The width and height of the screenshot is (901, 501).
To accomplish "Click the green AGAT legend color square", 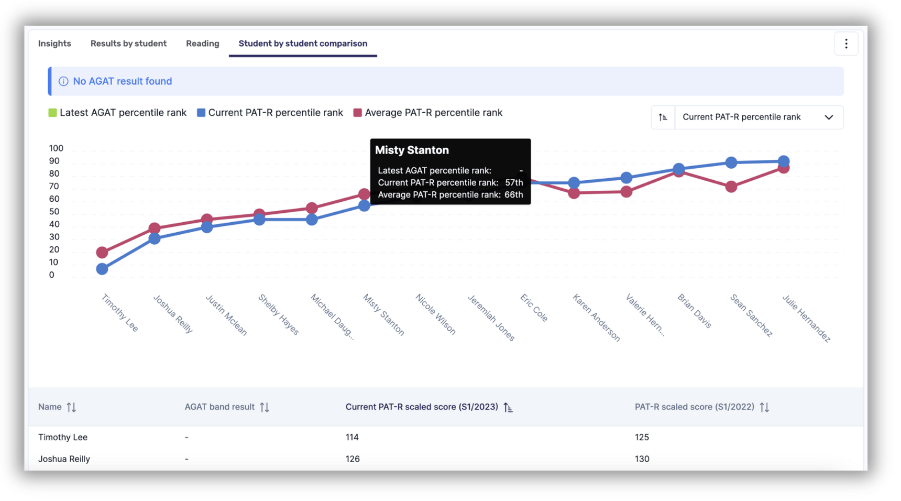I will tap(52, 112).
